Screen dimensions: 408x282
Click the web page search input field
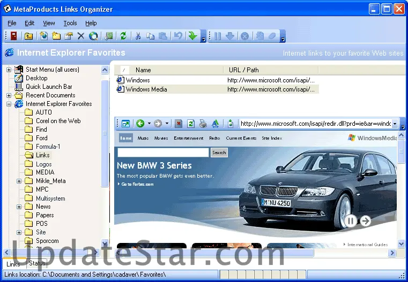[163, 153]
